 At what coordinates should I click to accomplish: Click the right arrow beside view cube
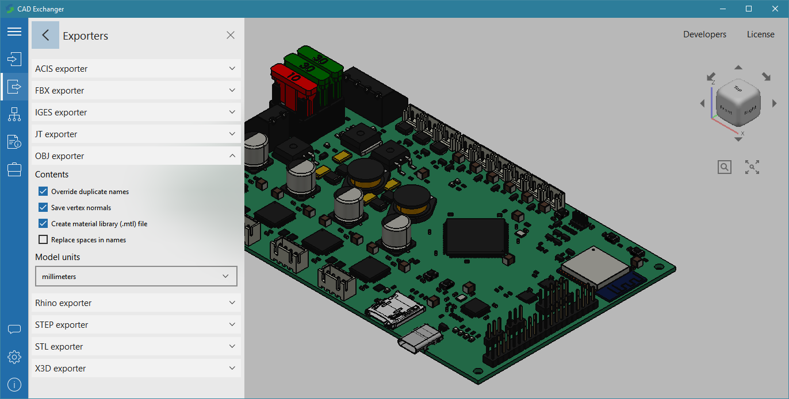tap(775, 103)
